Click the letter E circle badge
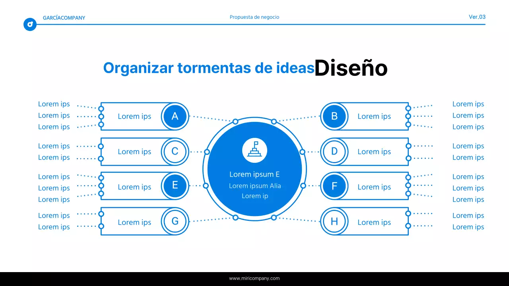The image size is (509, 286). (x=175, y=186)
